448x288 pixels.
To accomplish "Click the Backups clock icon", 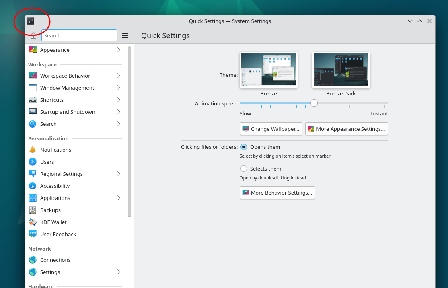I will click(x=33, y=210).
